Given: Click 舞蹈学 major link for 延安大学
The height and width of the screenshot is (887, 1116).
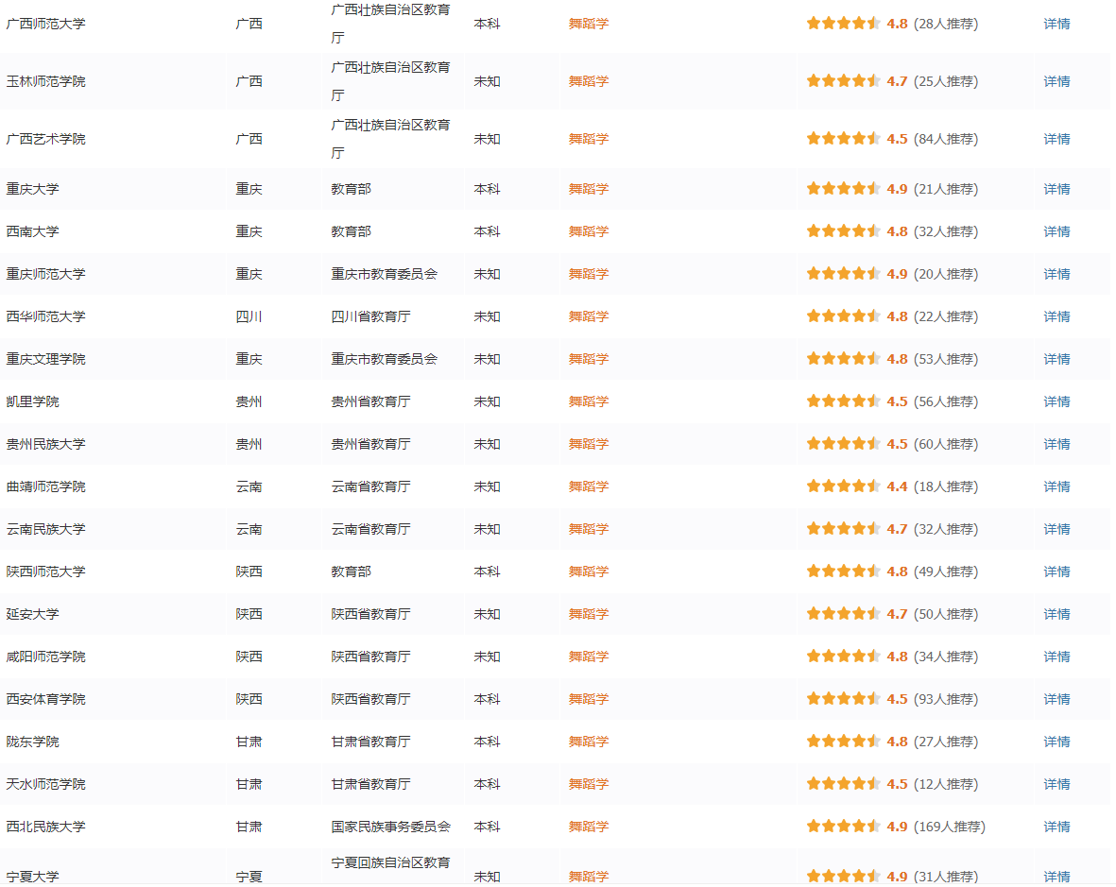Looking at the screenshot, I should coord(589,614).
